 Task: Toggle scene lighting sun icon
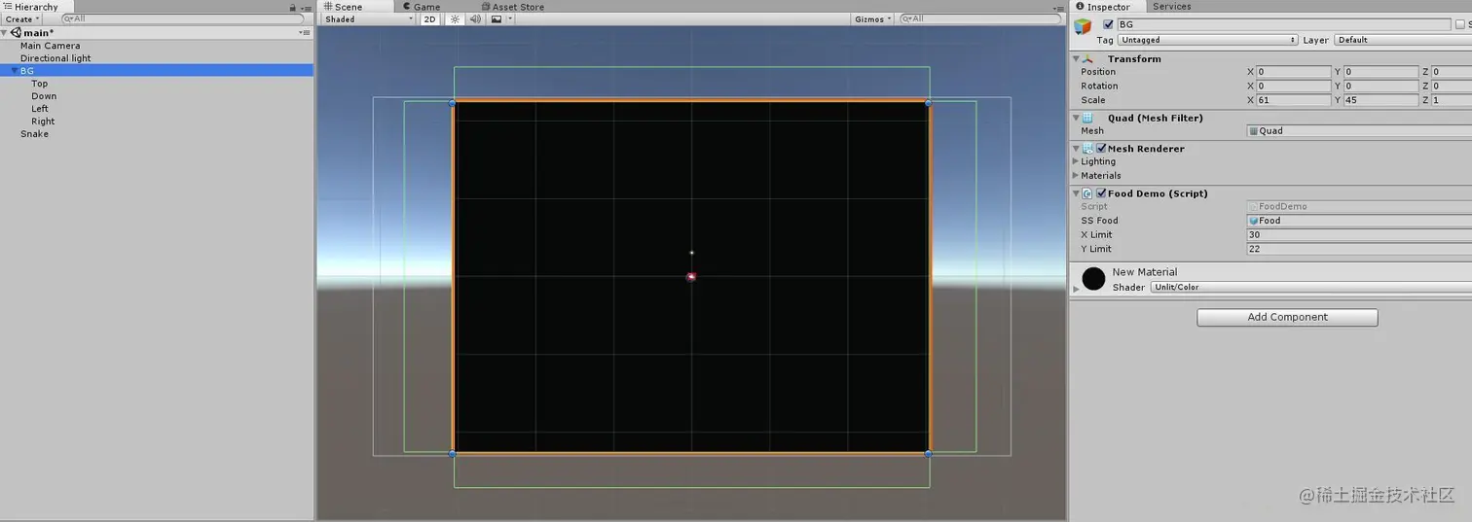[455, 19]
